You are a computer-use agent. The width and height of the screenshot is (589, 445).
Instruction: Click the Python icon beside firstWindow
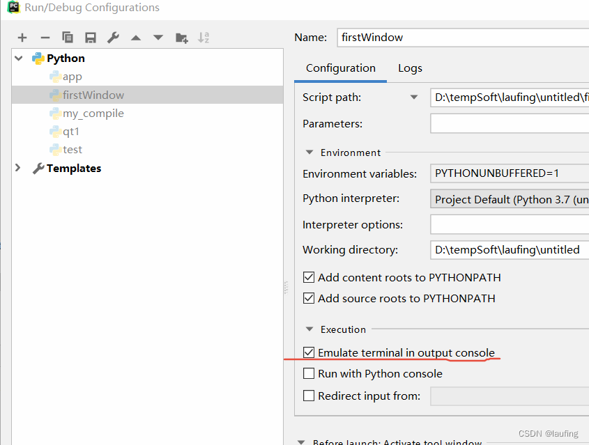[55, 95]
